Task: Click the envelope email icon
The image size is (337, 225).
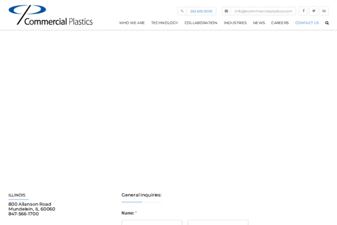Action: click(x=226, y=11)
